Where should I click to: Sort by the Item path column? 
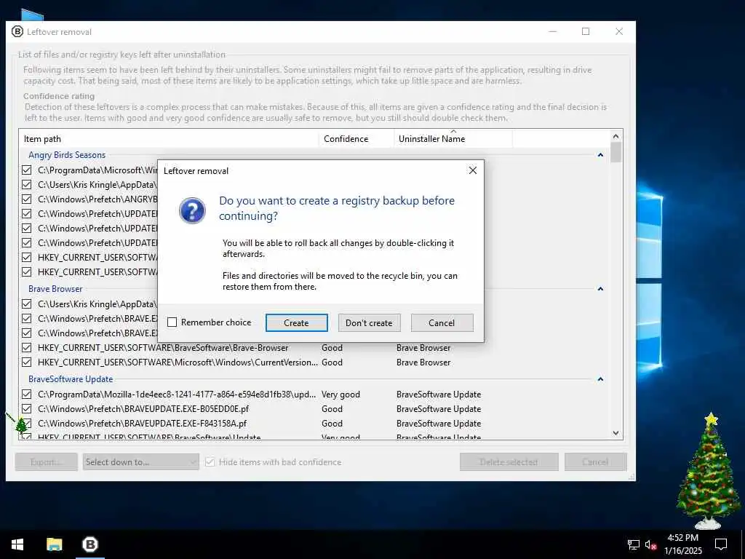(169, 139)
